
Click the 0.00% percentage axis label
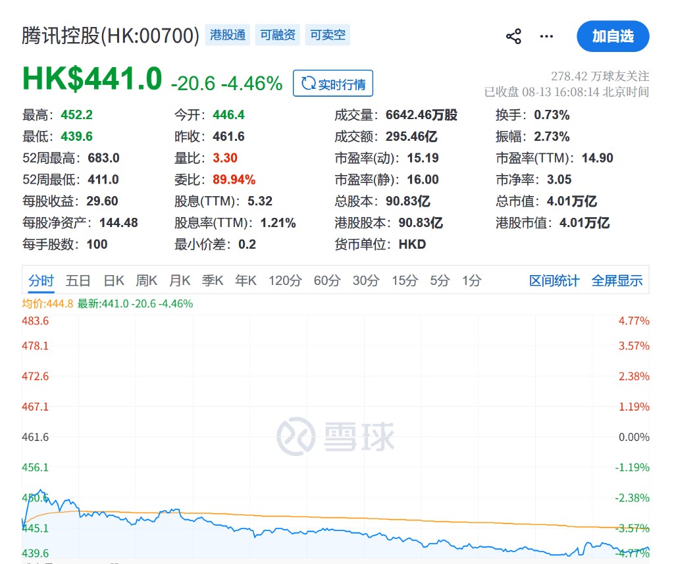click(634, 437)
